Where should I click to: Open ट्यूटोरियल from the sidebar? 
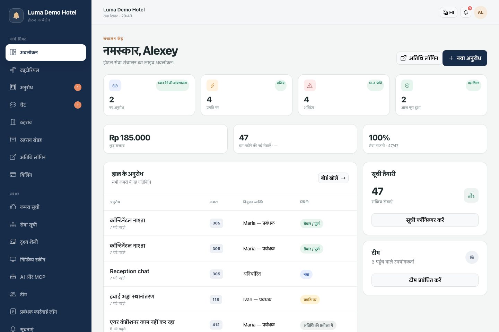pyautogui.click(x=46, y=70)
